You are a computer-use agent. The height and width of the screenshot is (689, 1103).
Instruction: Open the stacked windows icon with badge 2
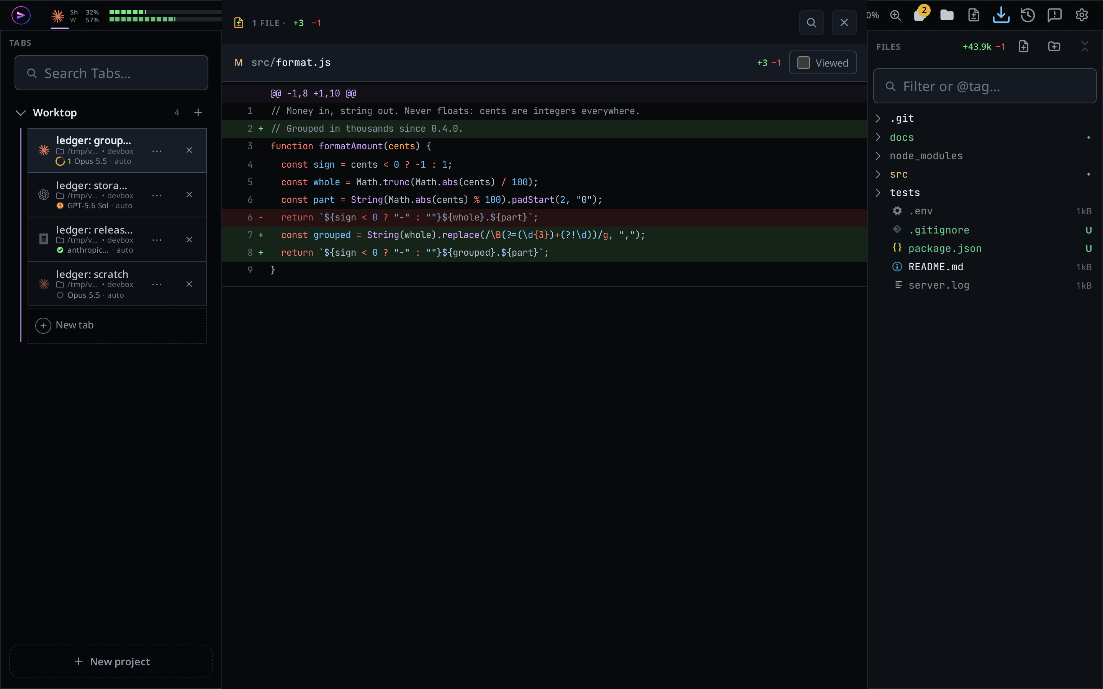920,15
